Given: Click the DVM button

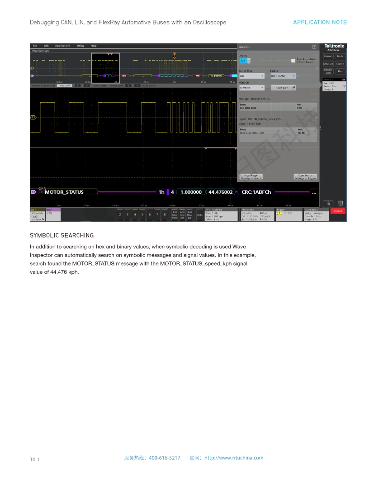Looking at the screenshot, I should pyautogui.click(x=199, y=215).
